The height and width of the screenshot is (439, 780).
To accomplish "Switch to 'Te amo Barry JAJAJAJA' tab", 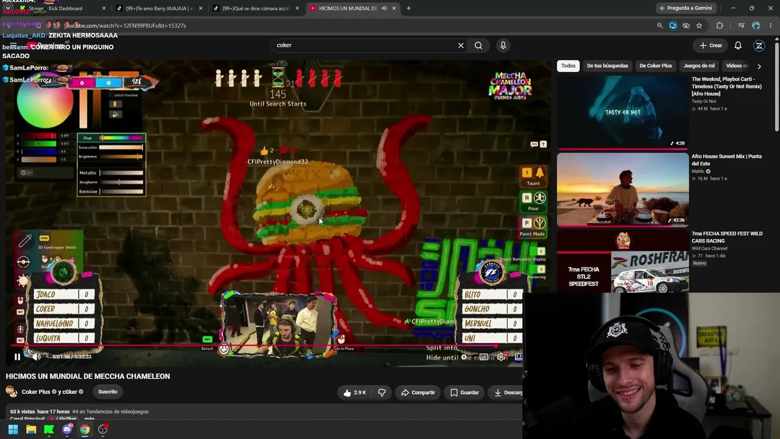I will pyautogui.click(x=158, y=9).
